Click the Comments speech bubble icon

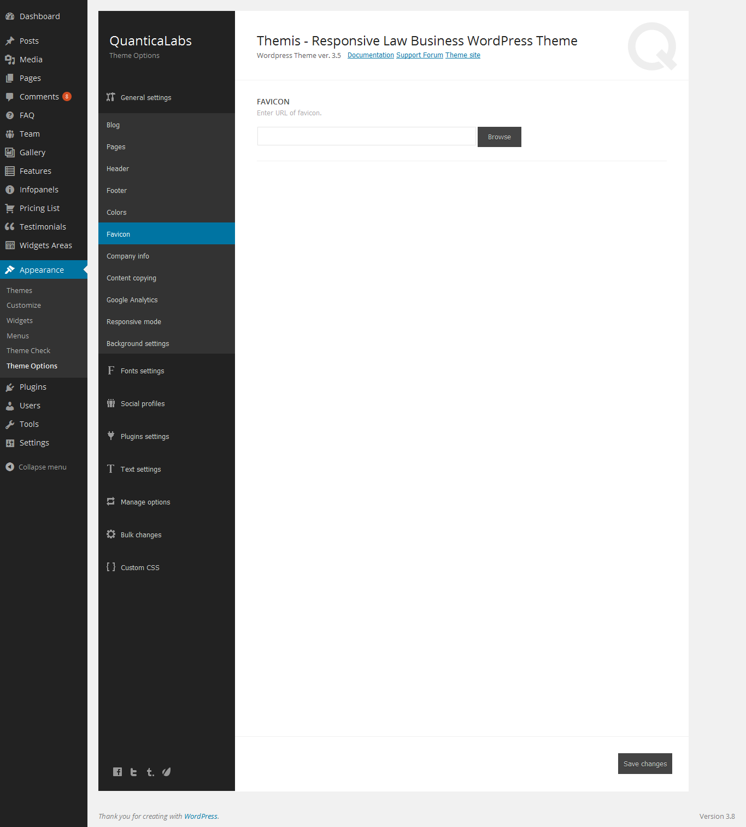(x=10, y=97)
